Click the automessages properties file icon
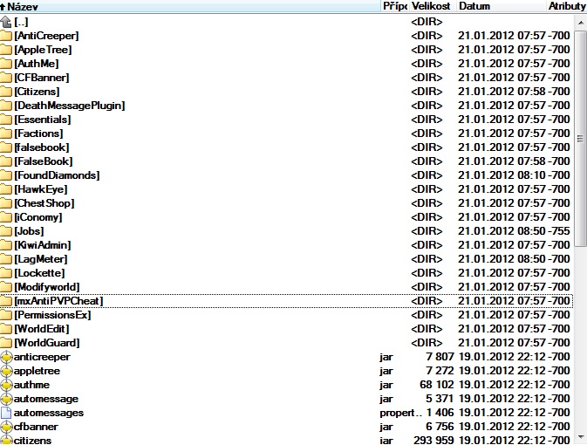The height and width of the screenshot is (445, 587). pyautogui.click(x=6, y=413)
